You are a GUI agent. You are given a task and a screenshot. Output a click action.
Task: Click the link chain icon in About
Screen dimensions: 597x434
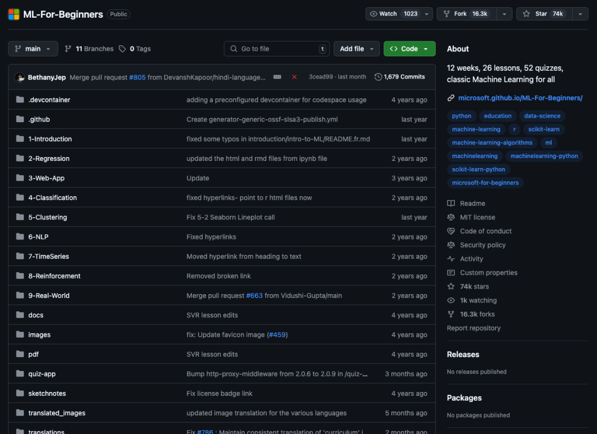coord(451,98)
